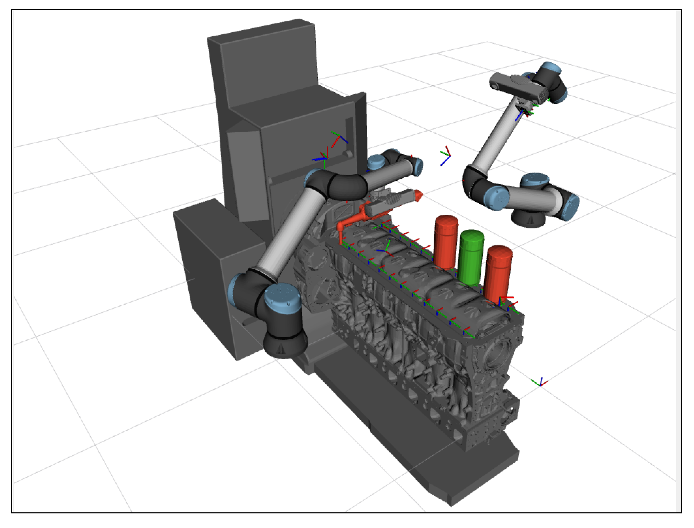Click the green cylinder on the engine

pos(471,258)
